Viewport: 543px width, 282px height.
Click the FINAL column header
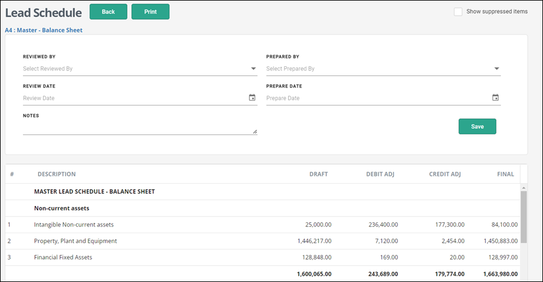(506, 174)
